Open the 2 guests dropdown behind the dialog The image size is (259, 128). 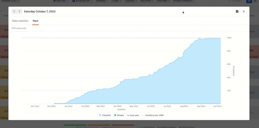(x=131, y=1)
